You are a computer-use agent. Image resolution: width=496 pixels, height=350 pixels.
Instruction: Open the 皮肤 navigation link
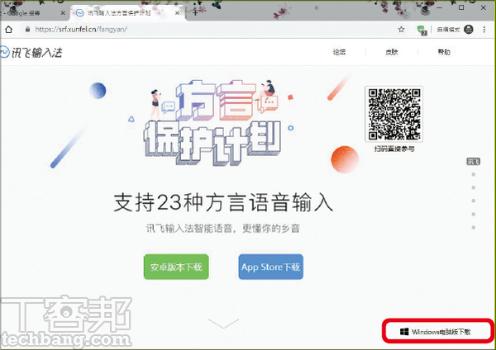(x=391, y=52)
